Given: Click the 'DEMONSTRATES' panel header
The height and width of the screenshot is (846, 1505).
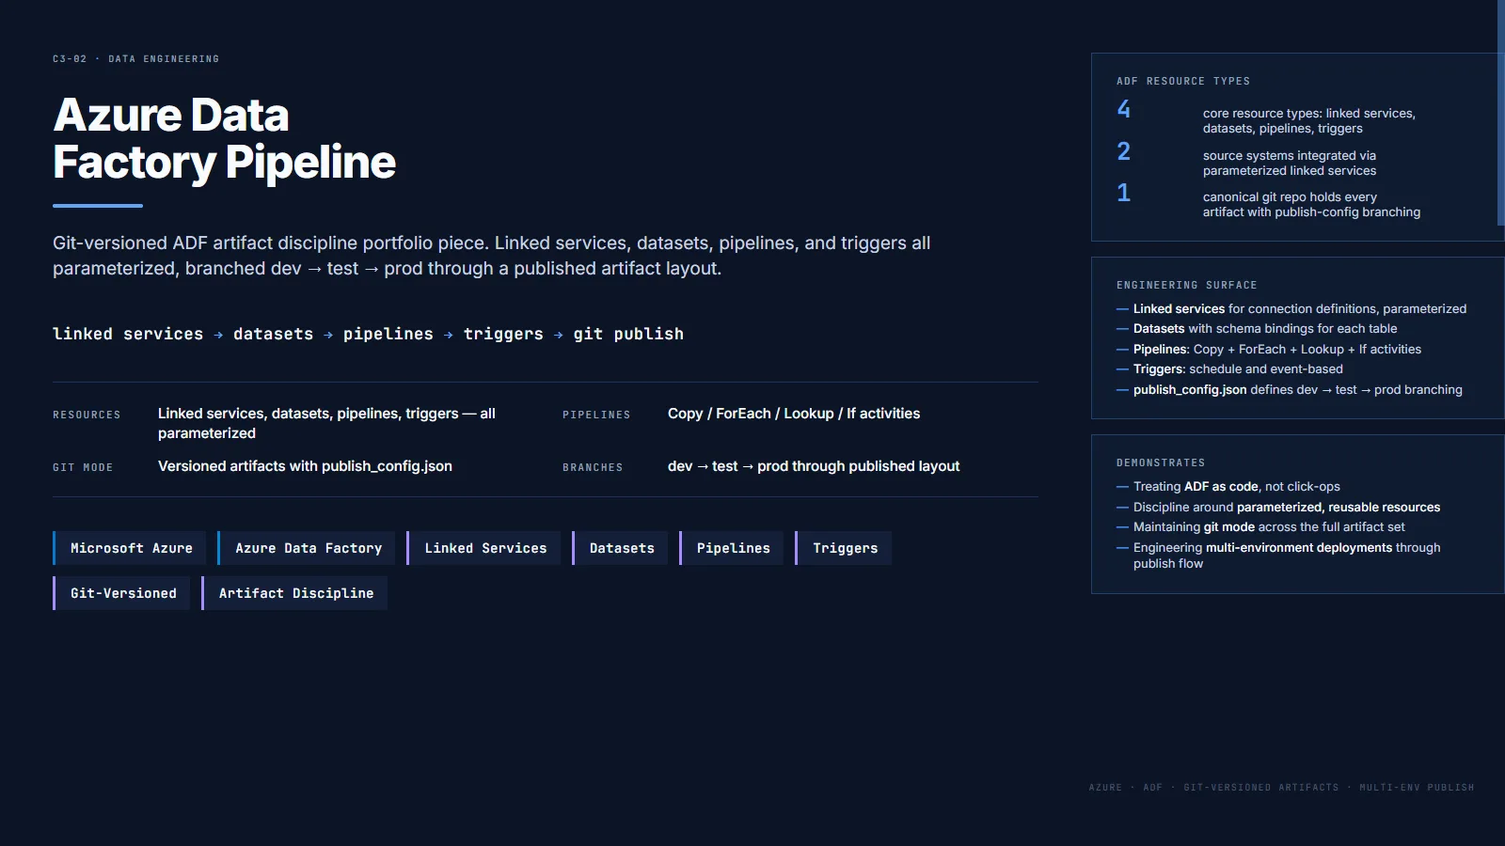Looking at the screenshot, I should point(1161,463).
